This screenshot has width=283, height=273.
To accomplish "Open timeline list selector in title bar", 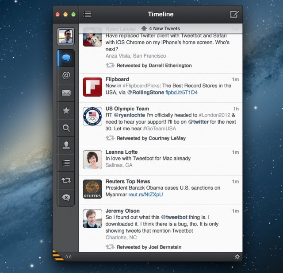I will coord(88,14).
